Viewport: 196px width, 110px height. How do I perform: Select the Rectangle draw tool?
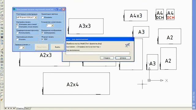pos(2,9)
